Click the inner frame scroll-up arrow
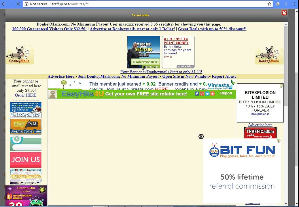Screen dimensions: 299x207 (x=286, y=24)
